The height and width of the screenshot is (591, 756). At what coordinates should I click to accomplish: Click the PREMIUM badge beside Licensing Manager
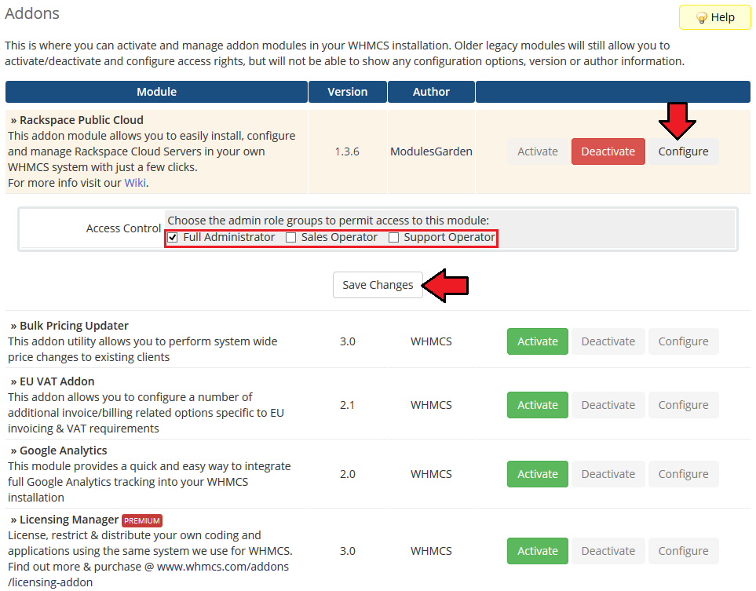[142, 520]
